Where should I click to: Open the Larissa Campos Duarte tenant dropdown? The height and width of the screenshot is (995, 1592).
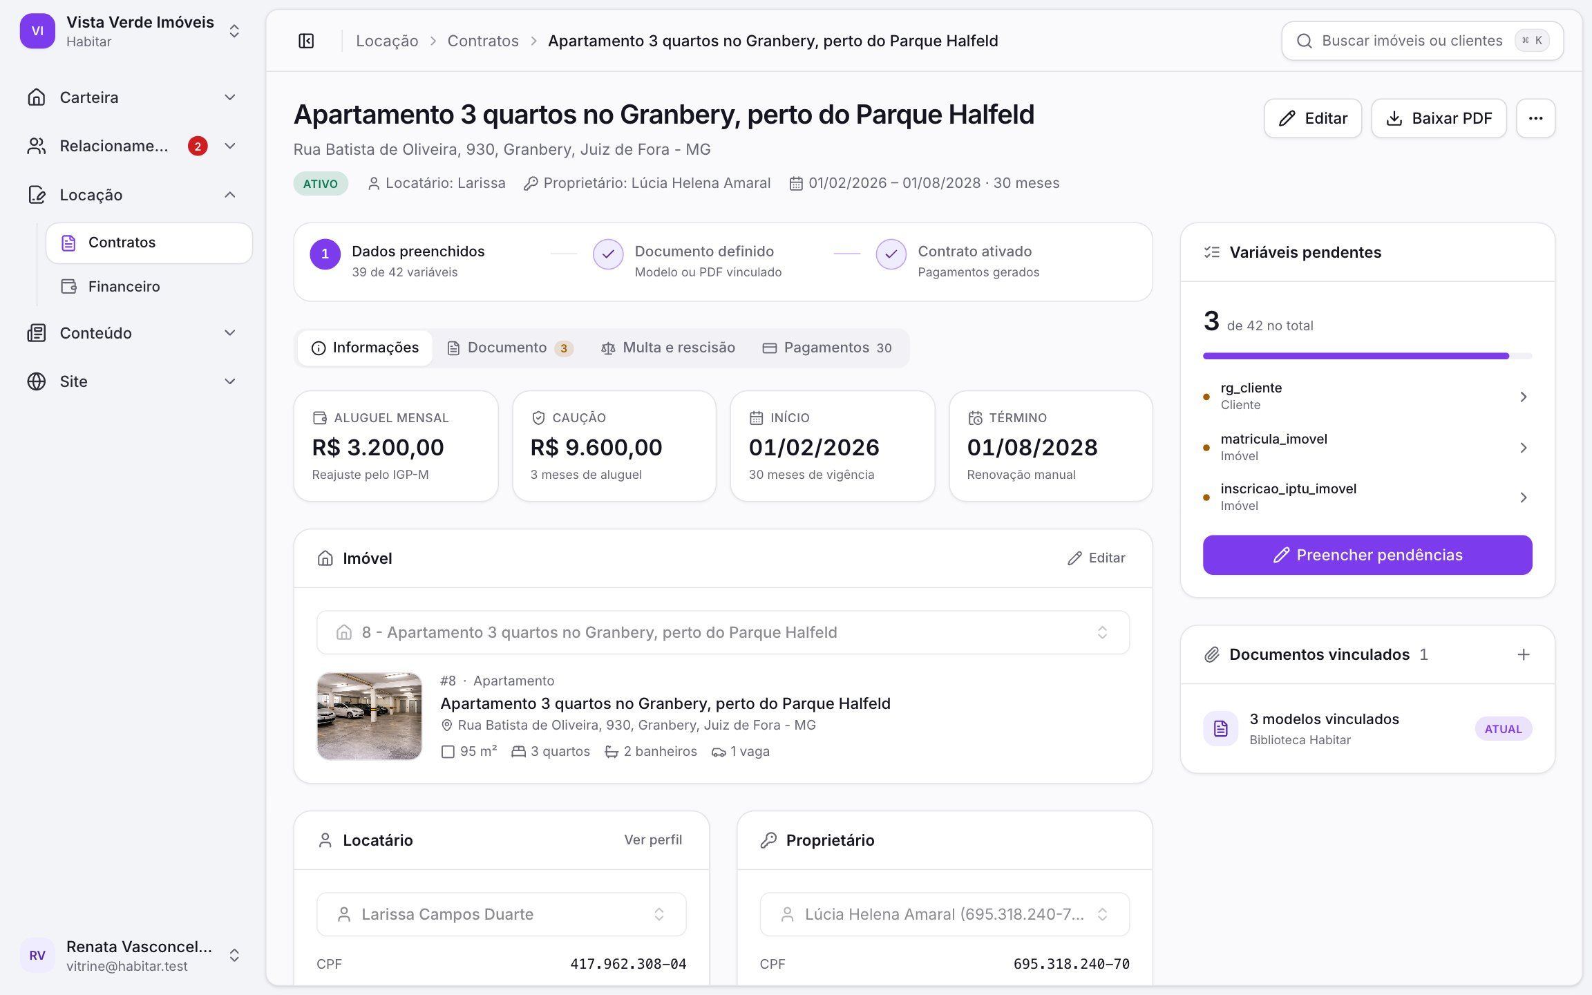(x=501, y=914)
